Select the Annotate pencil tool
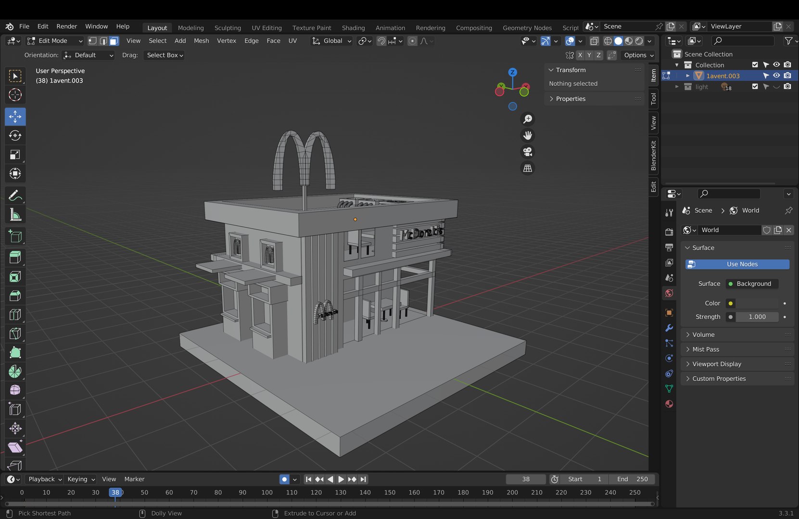Image resolution: width=799 pixels, height=519 pixels. point(15,196)
